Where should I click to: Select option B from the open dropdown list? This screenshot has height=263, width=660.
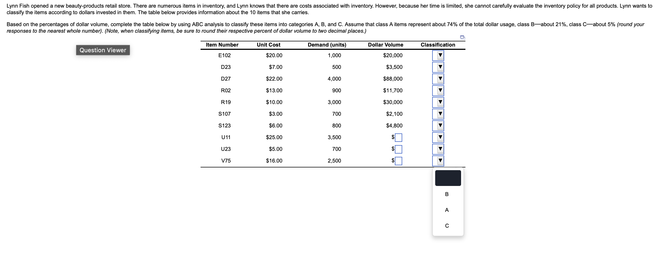click(x=447, y=194)
